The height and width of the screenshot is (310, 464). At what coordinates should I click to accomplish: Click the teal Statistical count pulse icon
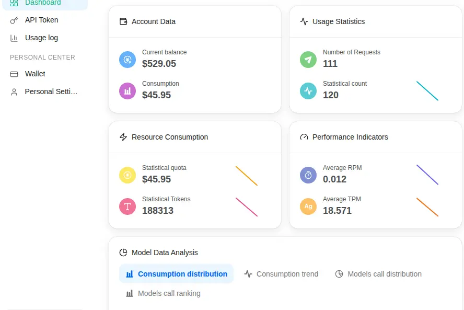[308, 91]
